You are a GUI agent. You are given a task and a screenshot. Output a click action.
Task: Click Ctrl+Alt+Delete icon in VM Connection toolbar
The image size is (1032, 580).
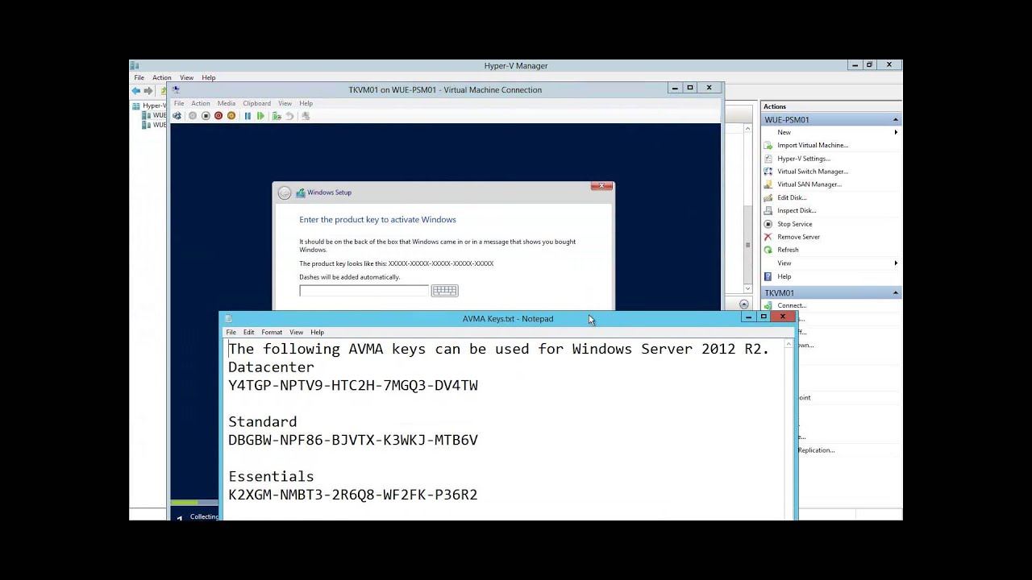pyautogui.click(x=177, y=116)
